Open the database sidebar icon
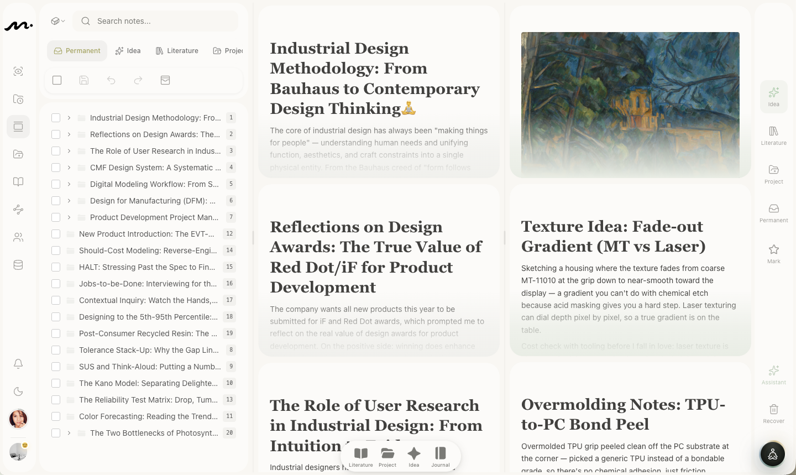796x475 pixels. [x=18, y=265]
